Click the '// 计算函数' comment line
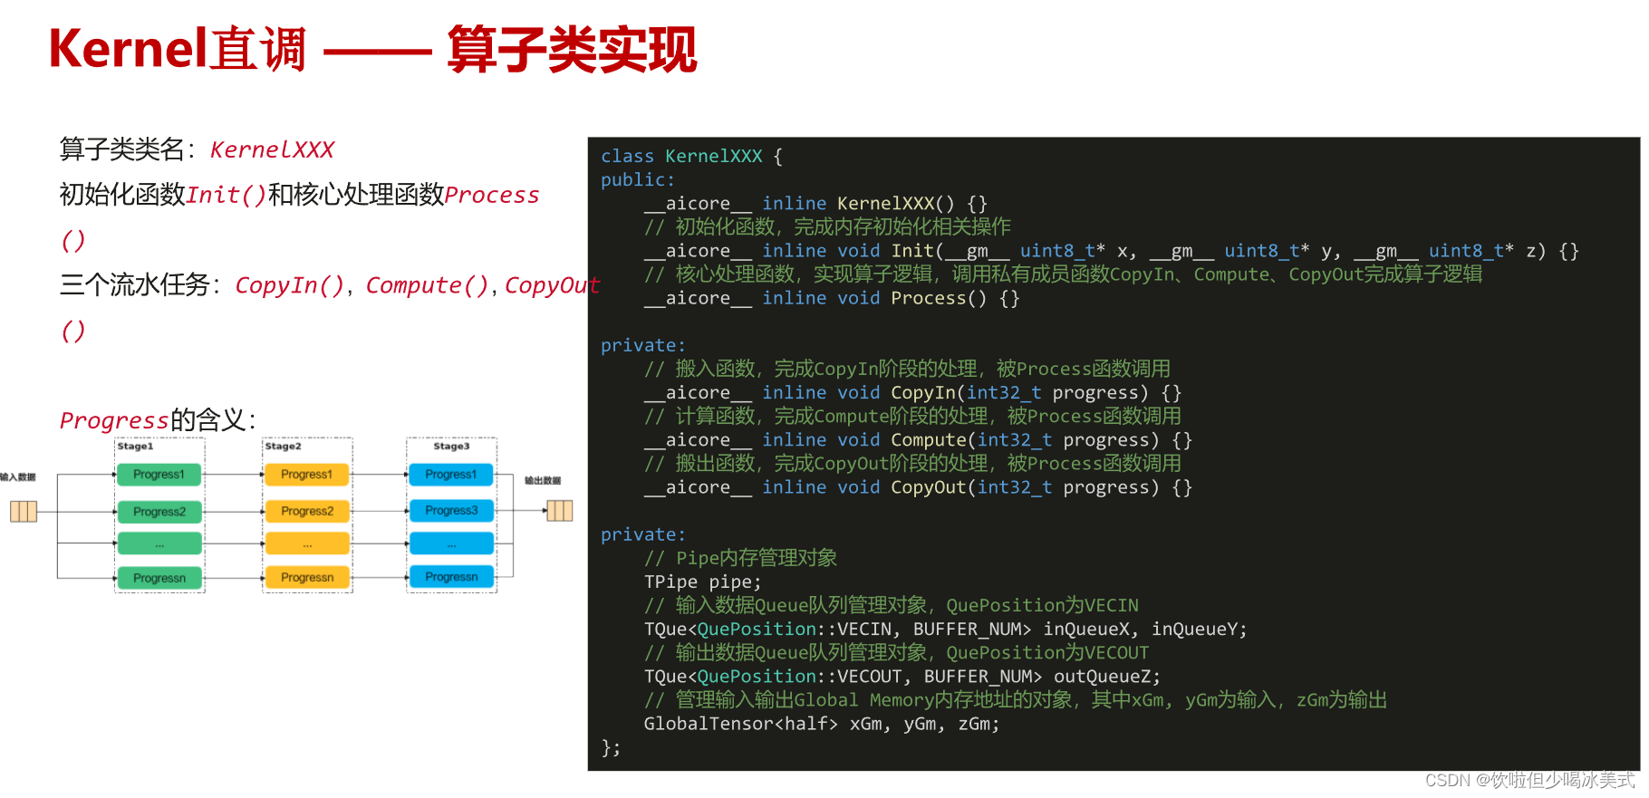 912,416
